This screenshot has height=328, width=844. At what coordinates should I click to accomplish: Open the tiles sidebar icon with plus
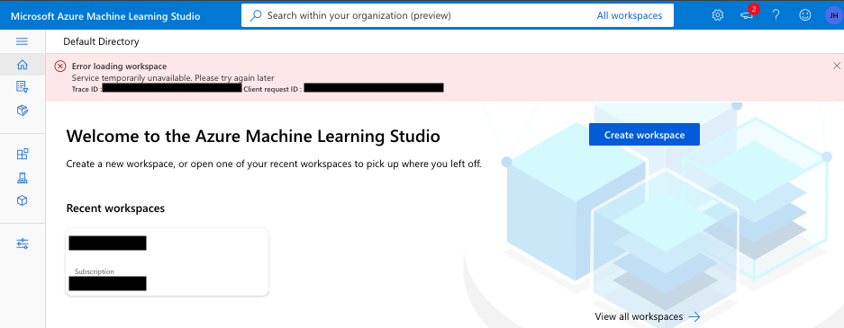point(23,154)
